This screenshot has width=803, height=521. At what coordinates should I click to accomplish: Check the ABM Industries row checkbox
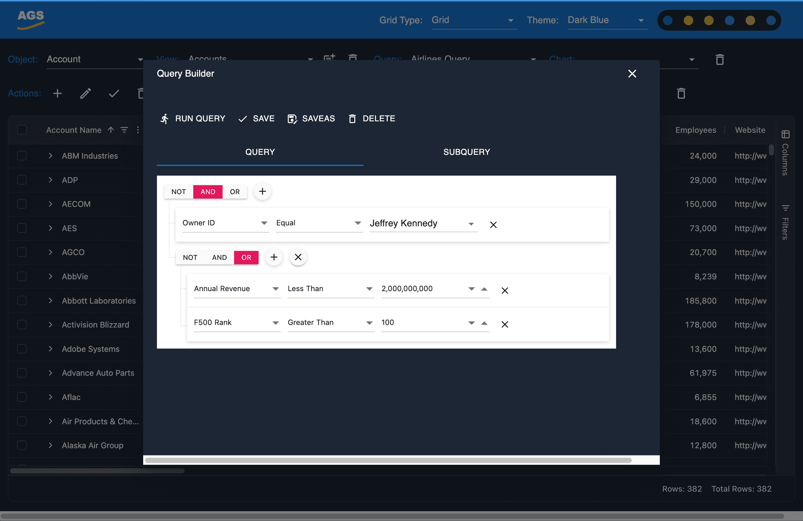22,156
